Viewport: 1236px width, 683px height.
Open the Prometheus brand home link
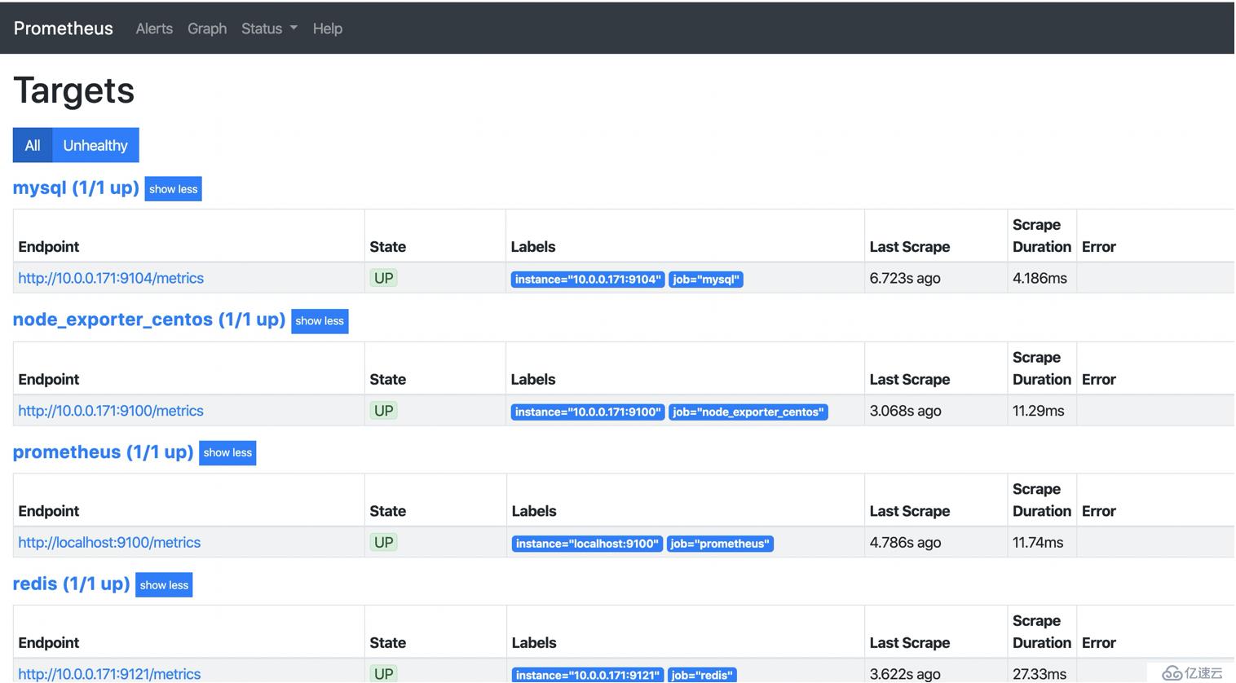point(64,29)
